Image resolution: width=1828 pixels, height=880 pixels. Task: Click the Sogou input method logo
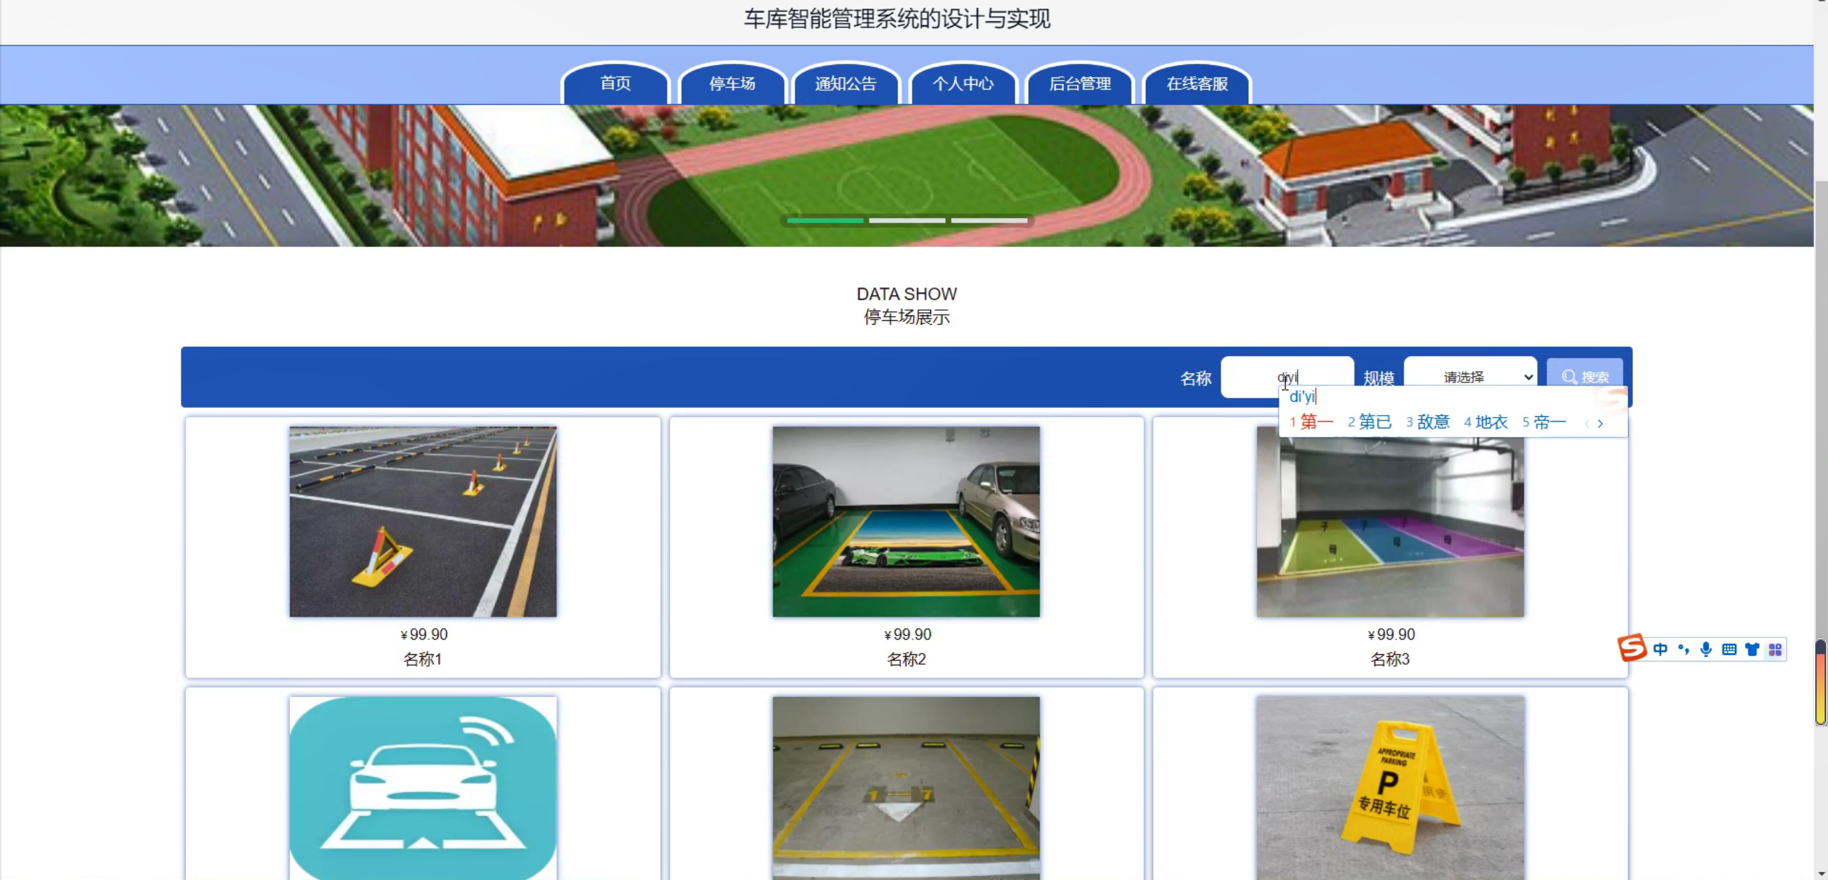(x=1631, y=648)
